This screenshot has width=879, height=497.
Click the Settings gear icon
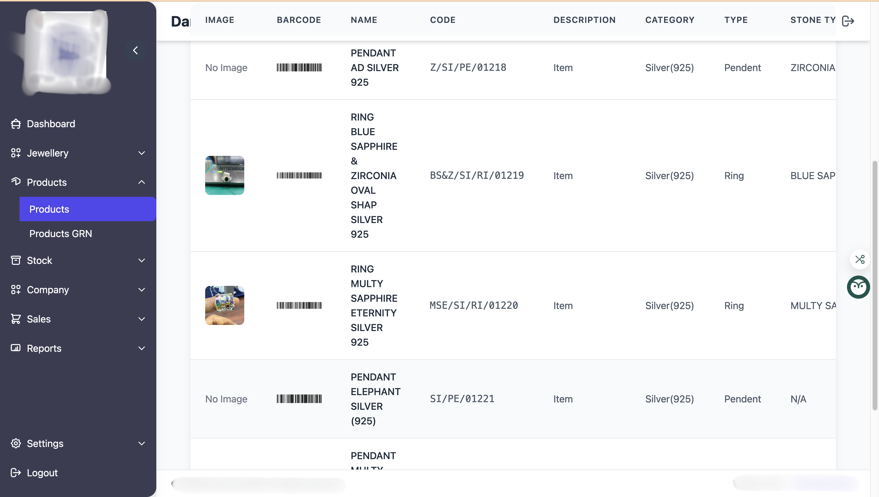[x=16, y=443]
